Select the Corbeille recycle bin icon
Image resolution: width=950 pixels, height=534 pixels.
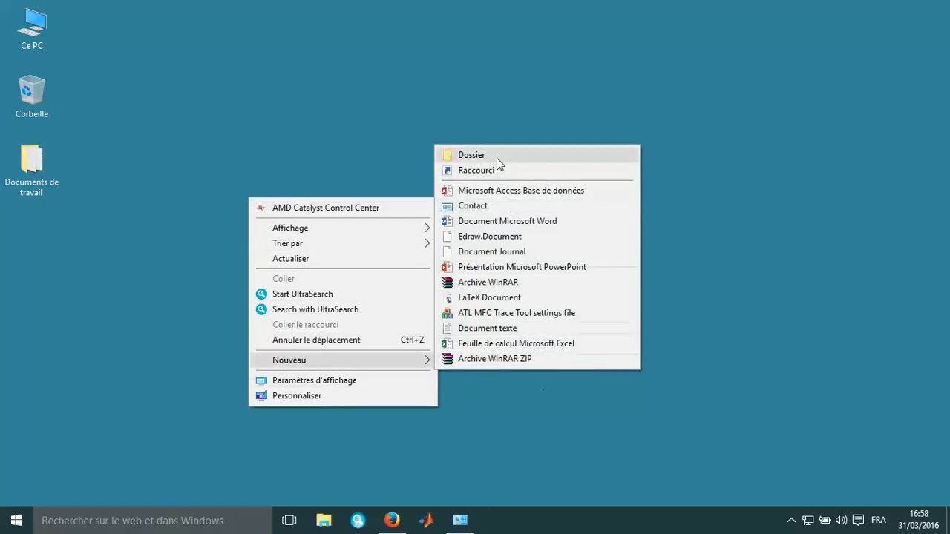tap(32, 96)
